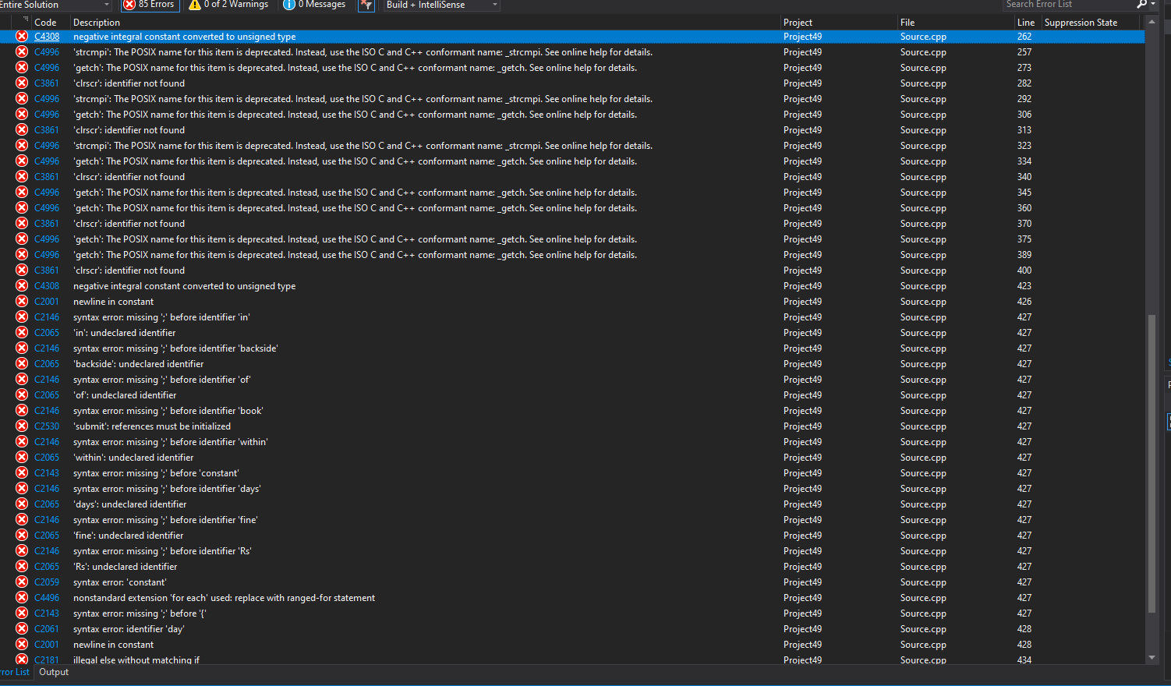Click the error icon on the line 313 row
Screen dimensions: 1171x686
point(22,130)
